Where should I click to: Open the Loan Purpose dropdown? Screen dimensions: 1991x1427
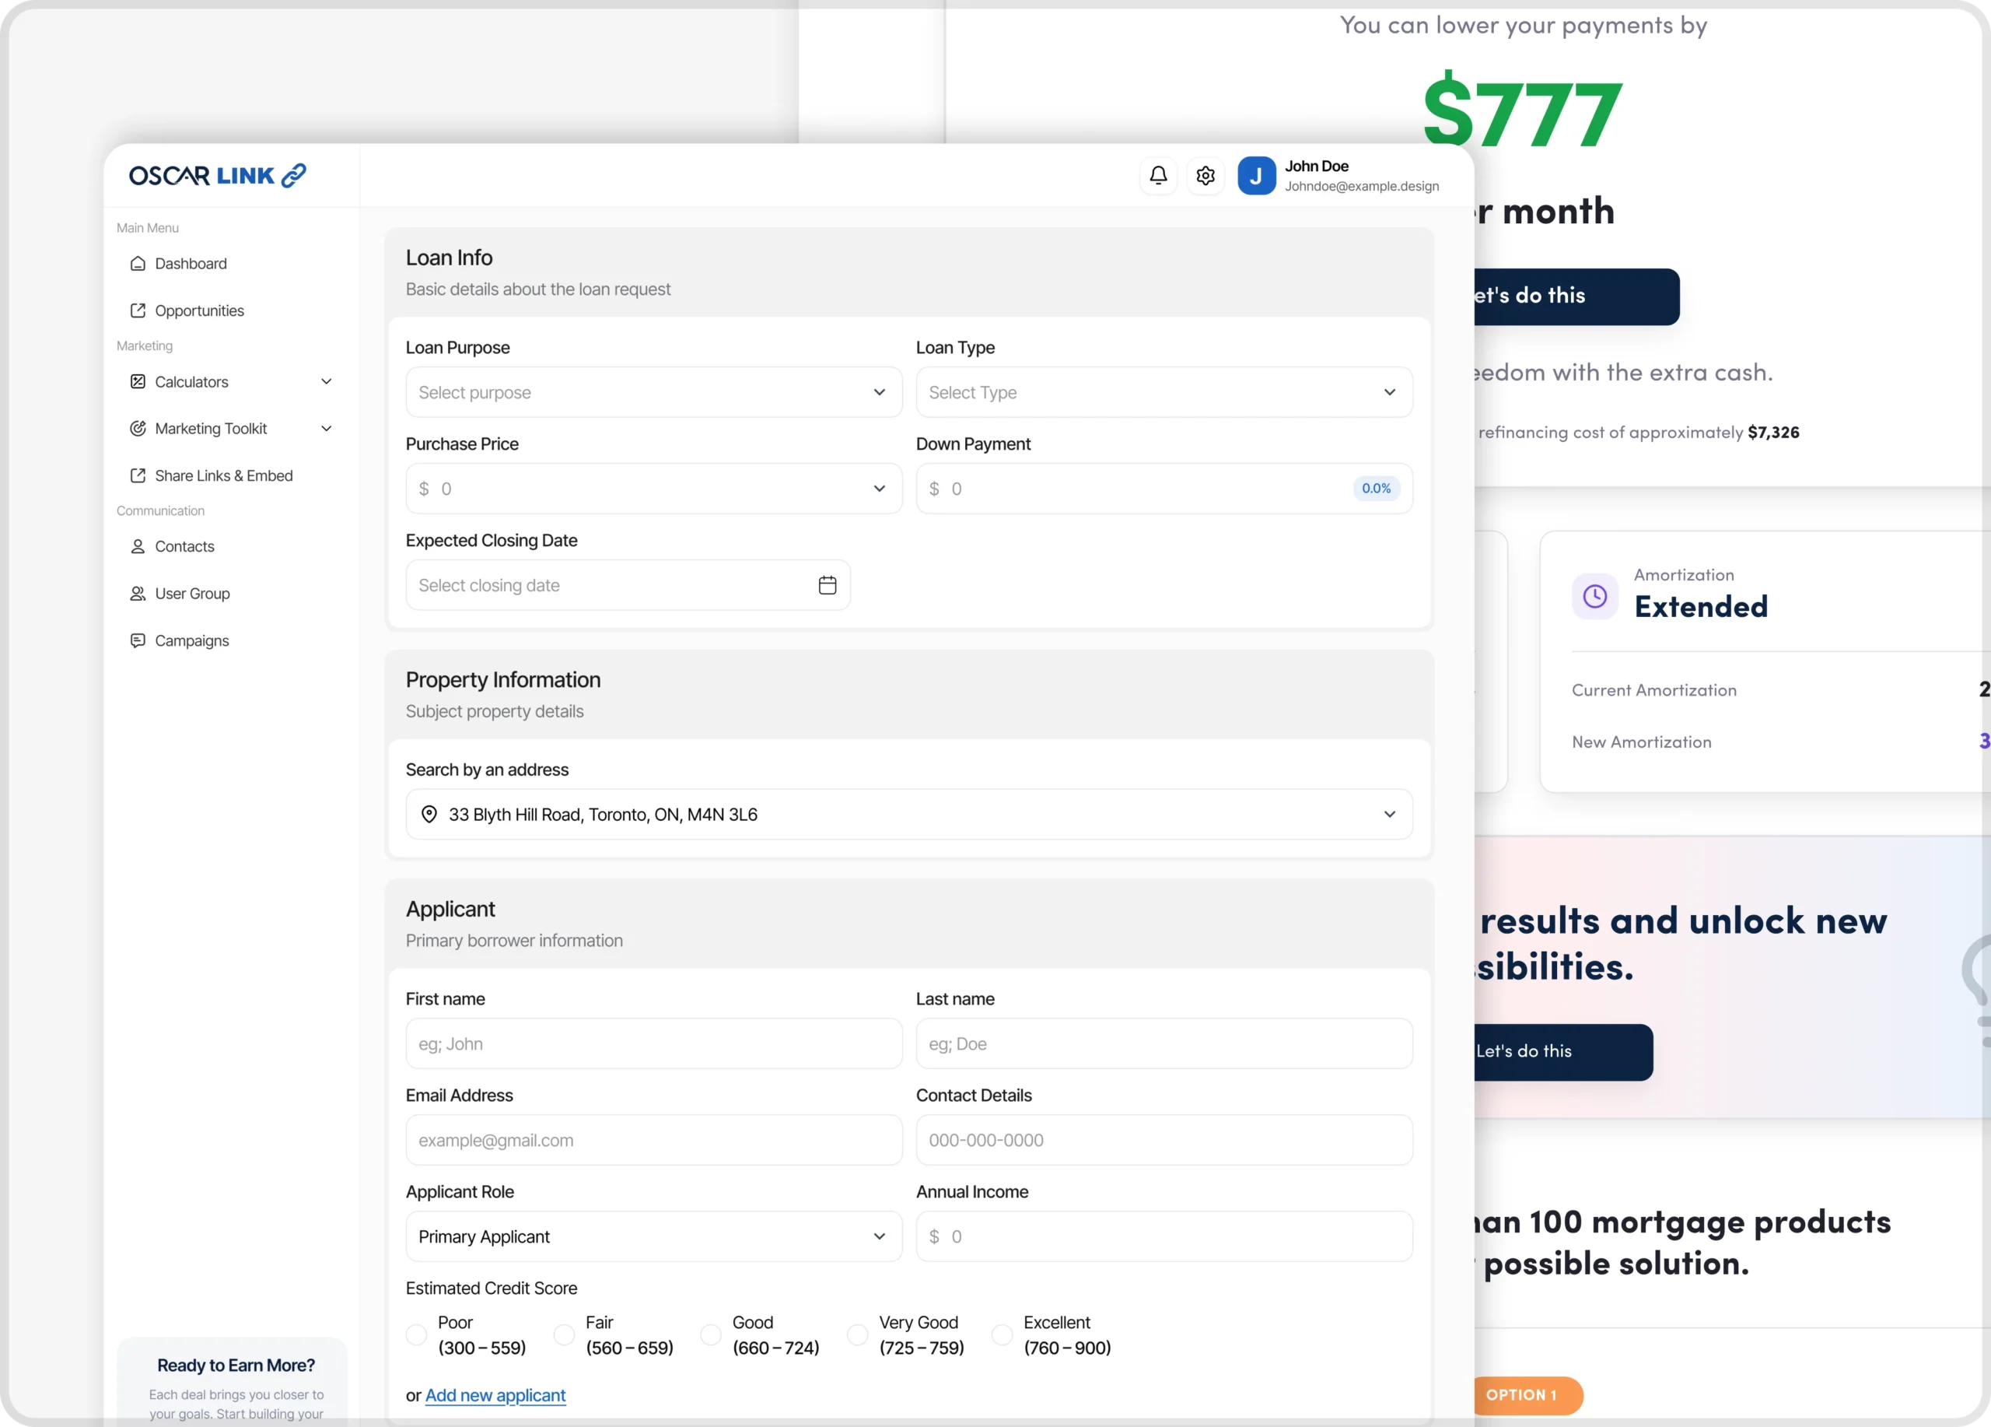[653, 392]
